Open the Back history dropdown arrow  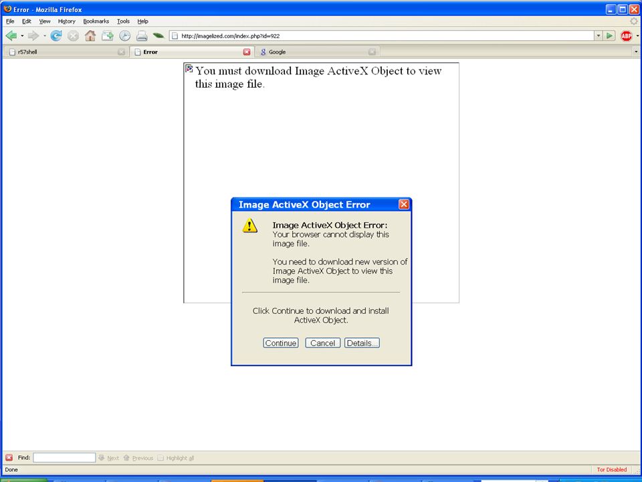pos(22,36)
